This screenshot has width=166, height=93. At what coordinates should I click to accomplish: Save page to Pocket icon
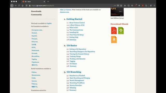click(118, 5)
